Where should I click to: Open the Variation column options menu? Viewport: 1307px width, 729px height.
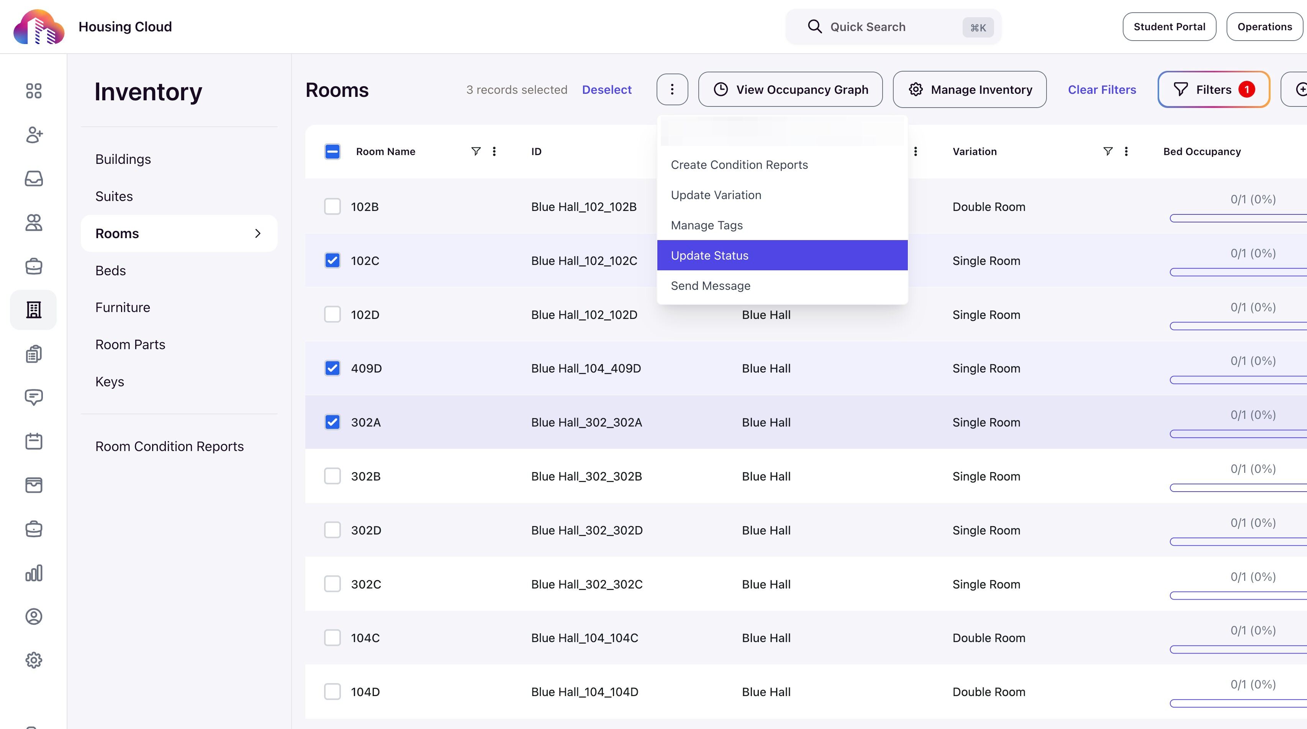click(1126, 151)
